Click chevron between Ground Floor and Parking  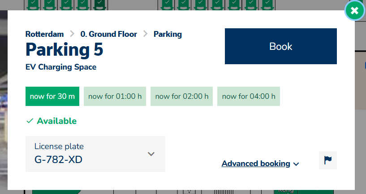coord(145,34)
